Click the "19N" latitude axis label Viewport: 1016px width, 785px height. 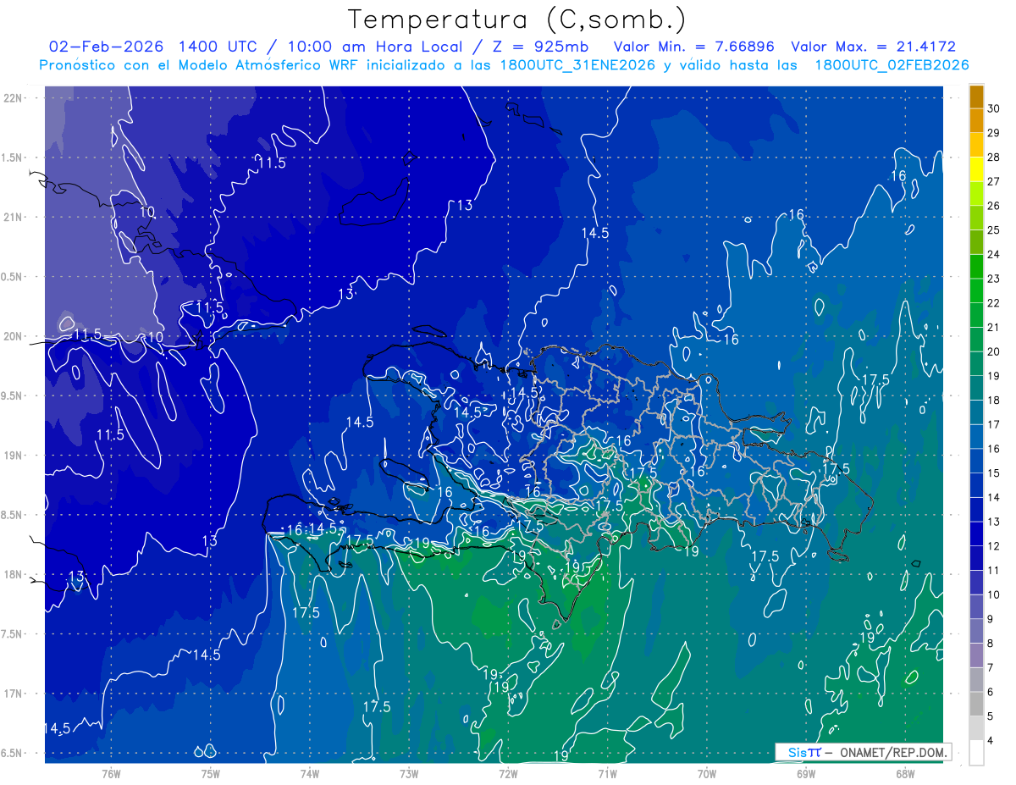(13, 456)
